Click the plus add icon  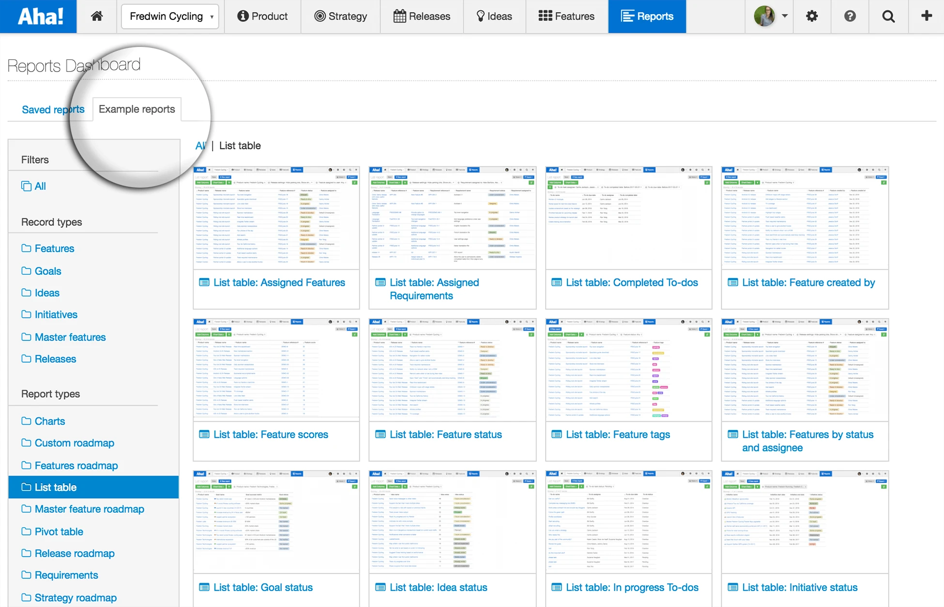tap(927, 16)
